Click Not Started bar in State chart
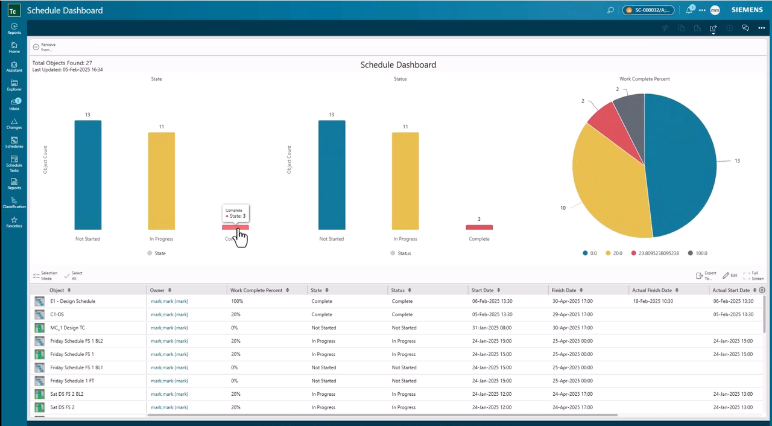 pos(88,175)
